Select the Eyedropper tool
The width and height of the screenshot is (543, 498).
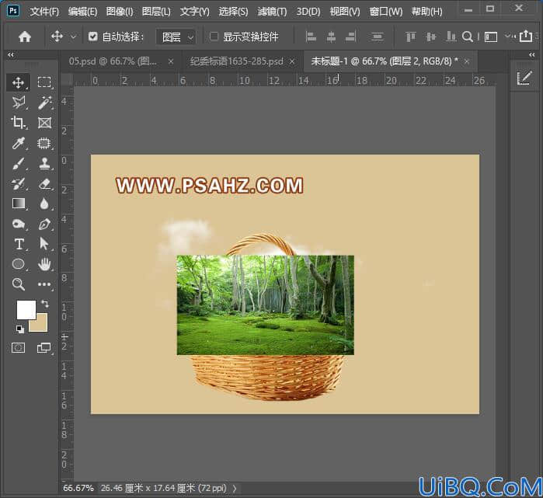click(18, 143)
